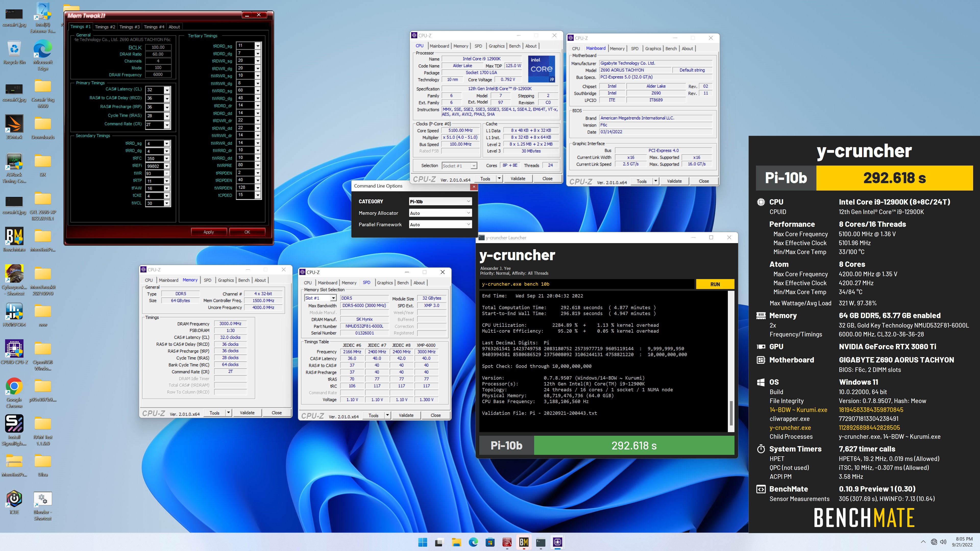Close the Command Line Options window
This screenshot has height=551, width=980.
point(474,186)
